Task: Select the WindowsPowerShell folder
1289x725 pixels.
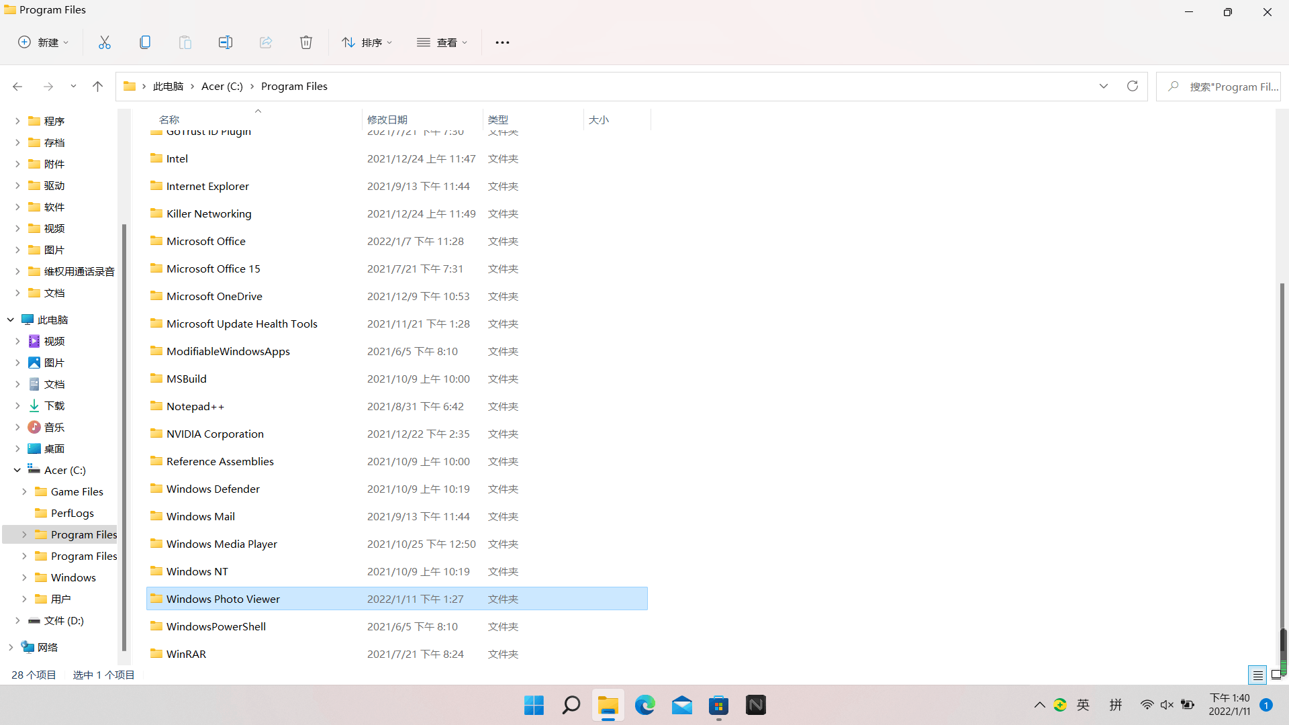Action: (x=397, y=626)
